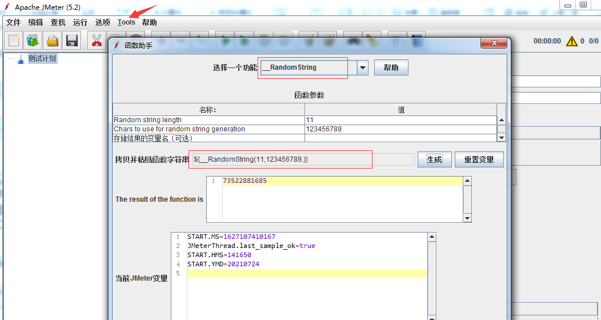Click the second text field in the main window
This screenshot has width=601, height=320.
click(556, 98)
